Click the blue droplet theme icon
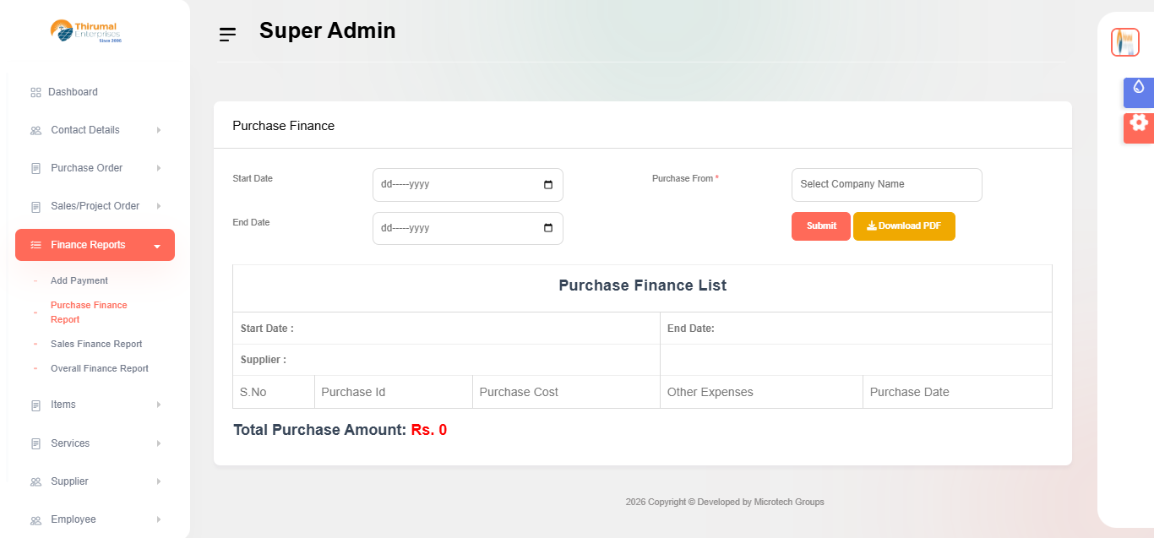1154x538 pixels. coord(1138,87)
